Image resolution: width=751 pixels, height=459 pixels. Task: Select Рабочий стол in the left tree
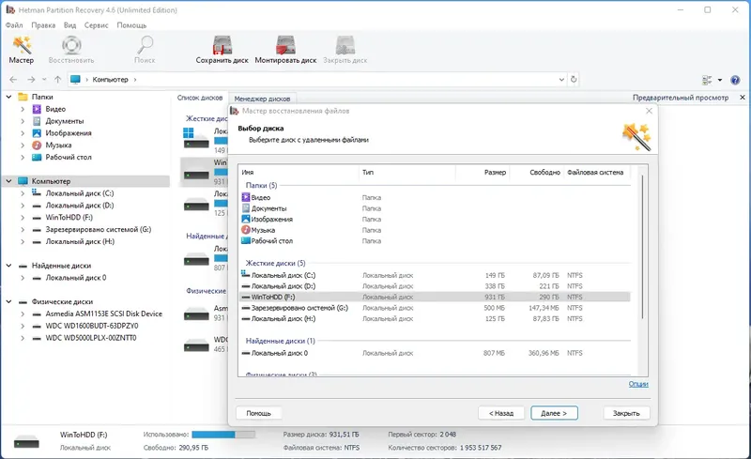click(x=69, y=157)
